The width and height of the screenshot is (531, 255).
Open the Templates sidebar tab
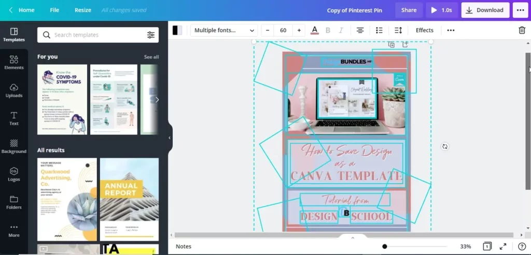(14, 35)
